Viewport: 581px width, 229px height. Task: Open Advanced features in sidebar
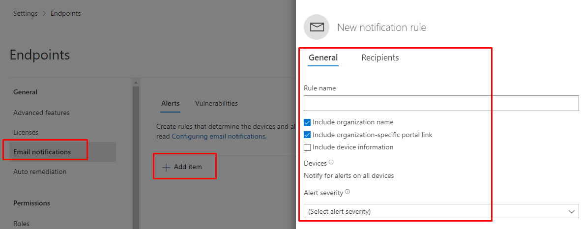click(41, 113)
